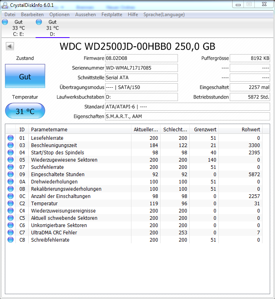Viewport: 275px width, 299px height.
Task: Click current value 119 in Temperatur row
Action: [154, 204]
